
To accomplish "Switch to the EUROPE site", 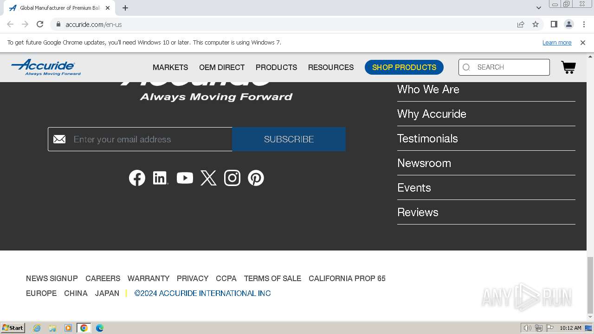I will [x=41, y=293].
